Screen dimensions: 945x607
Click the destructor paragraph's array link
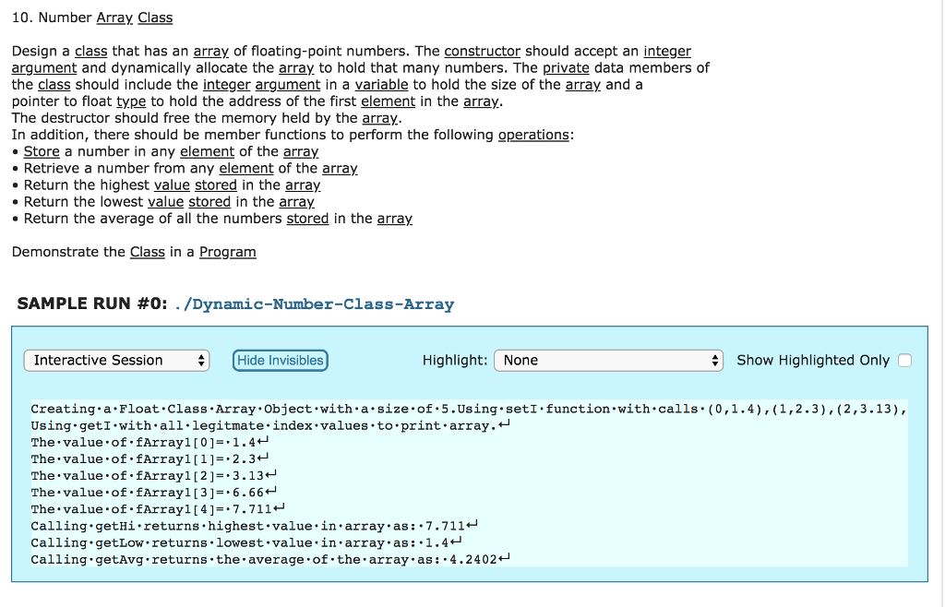coord(379,117)
